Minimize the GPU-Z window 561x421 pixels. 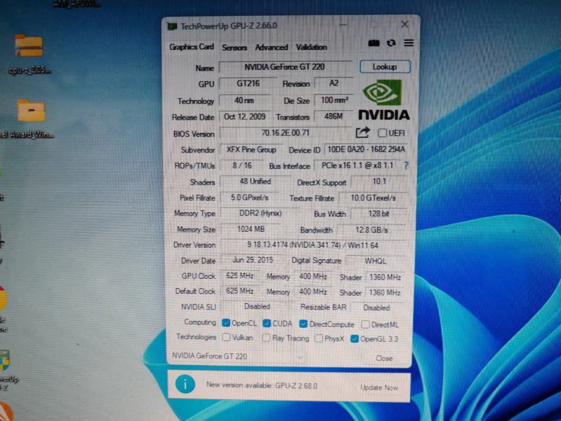[x=342, y=25]
